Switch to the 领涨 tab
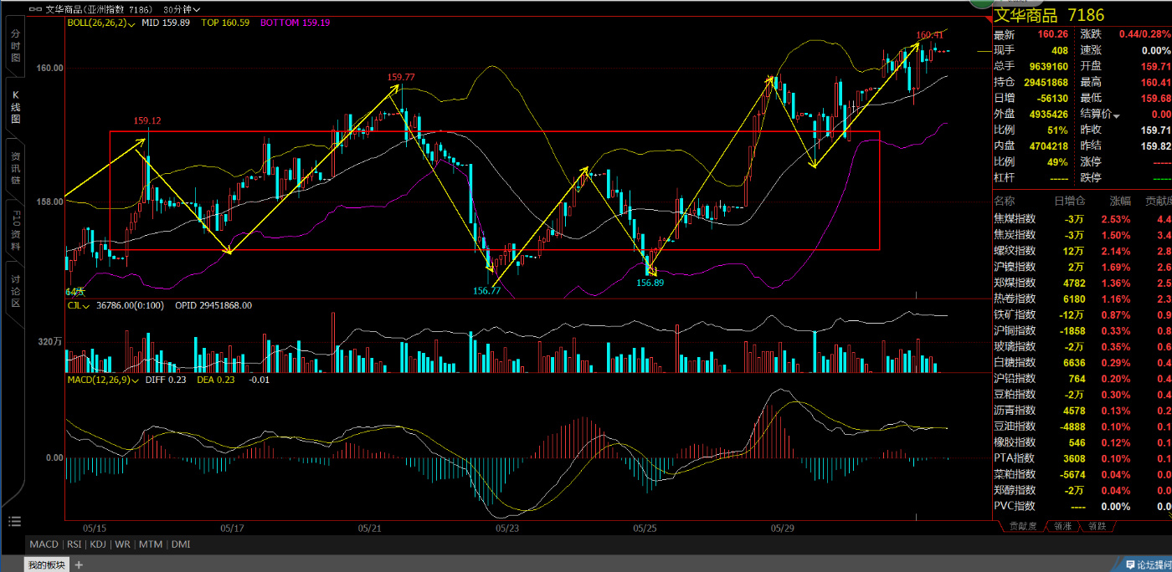The width and height of the screenshot is (1172, 572). point(1062,526)
